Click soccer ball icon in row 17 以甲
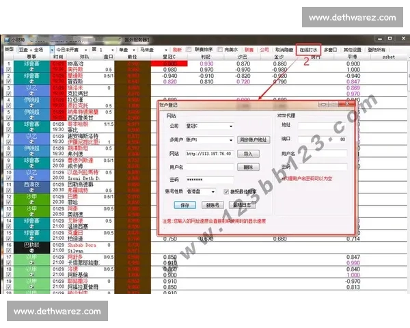This screenshot has width=410, height=328. (x=31, y=262)
